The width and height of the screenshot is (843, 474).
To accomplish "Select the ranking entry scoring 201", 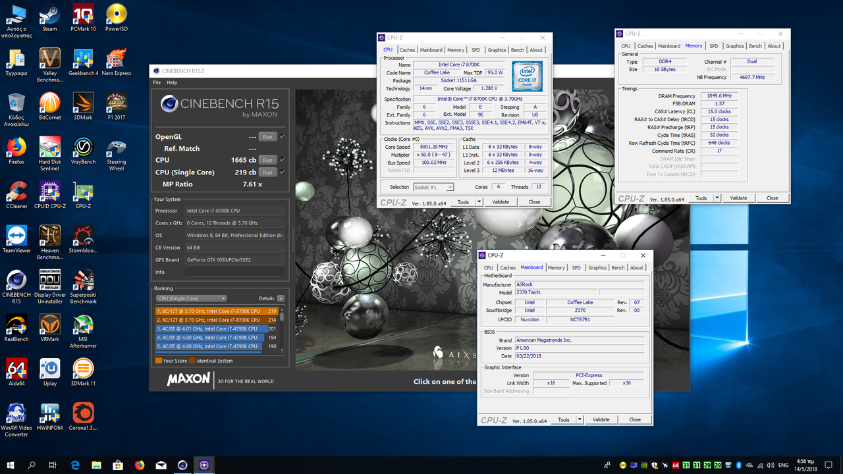I will click(217, 329).
